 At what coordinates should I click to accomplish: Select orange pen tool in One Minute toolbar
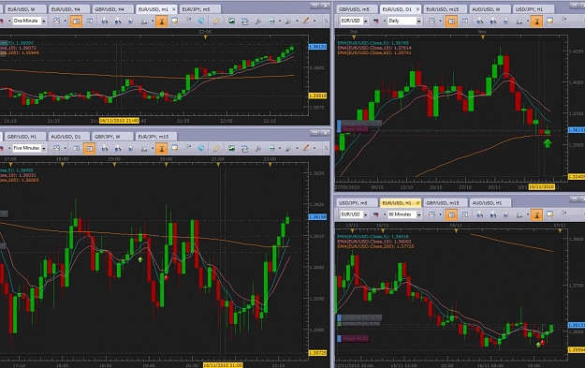(x=306, y=22)
